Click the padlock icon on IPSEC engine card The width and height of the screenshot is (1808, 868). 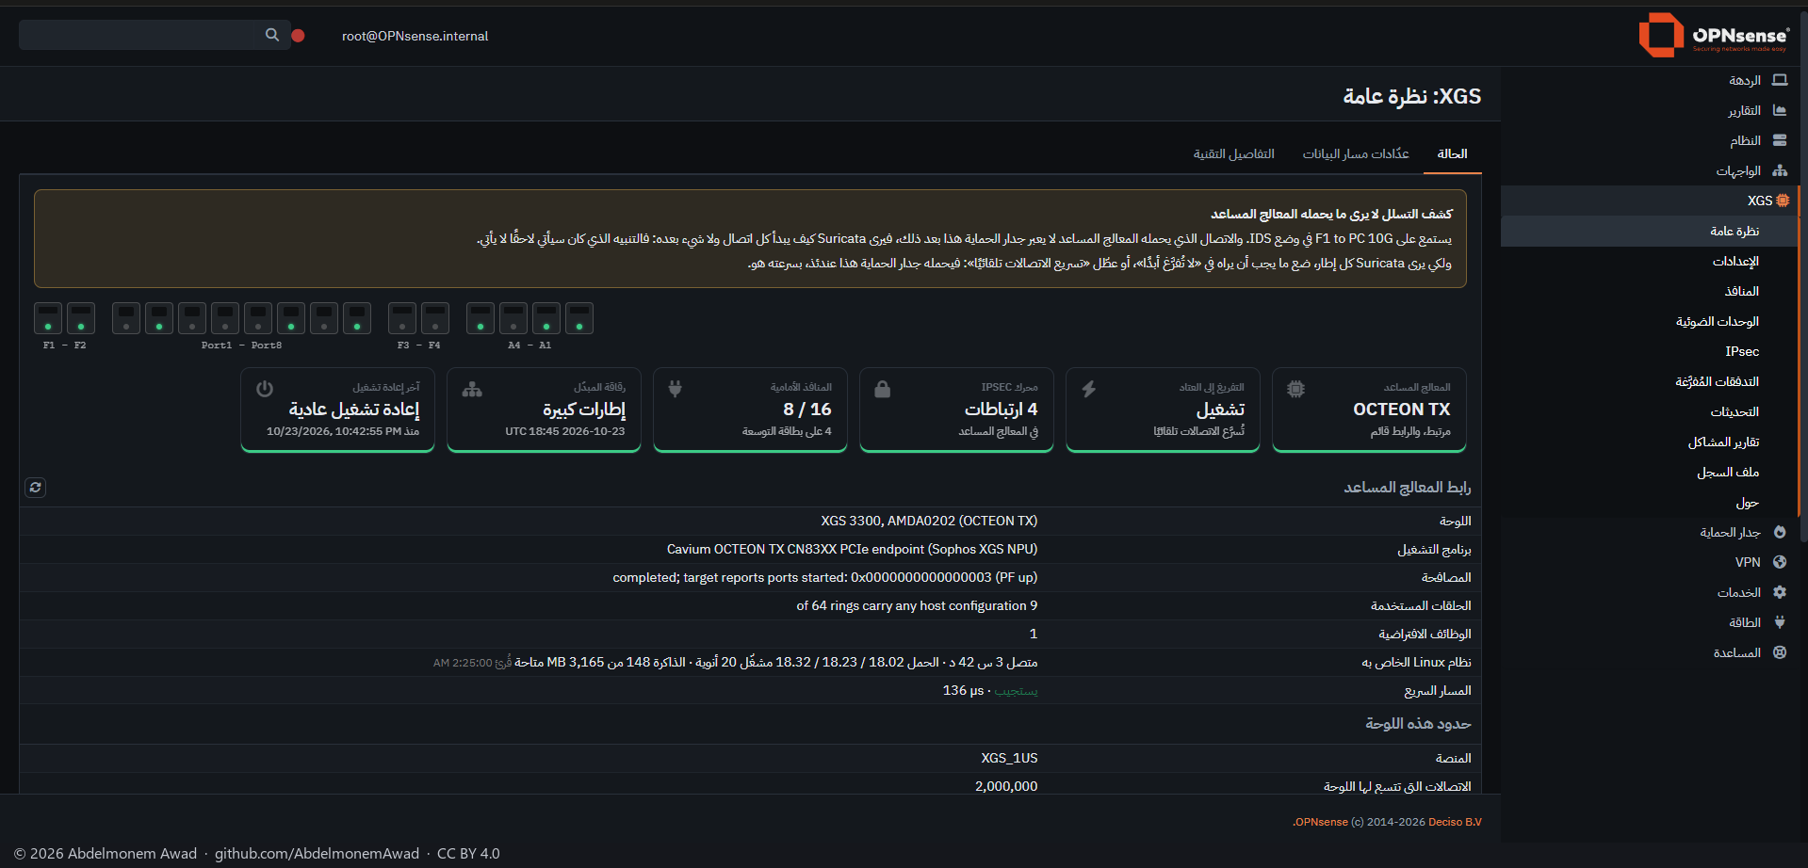coord(883,389)
